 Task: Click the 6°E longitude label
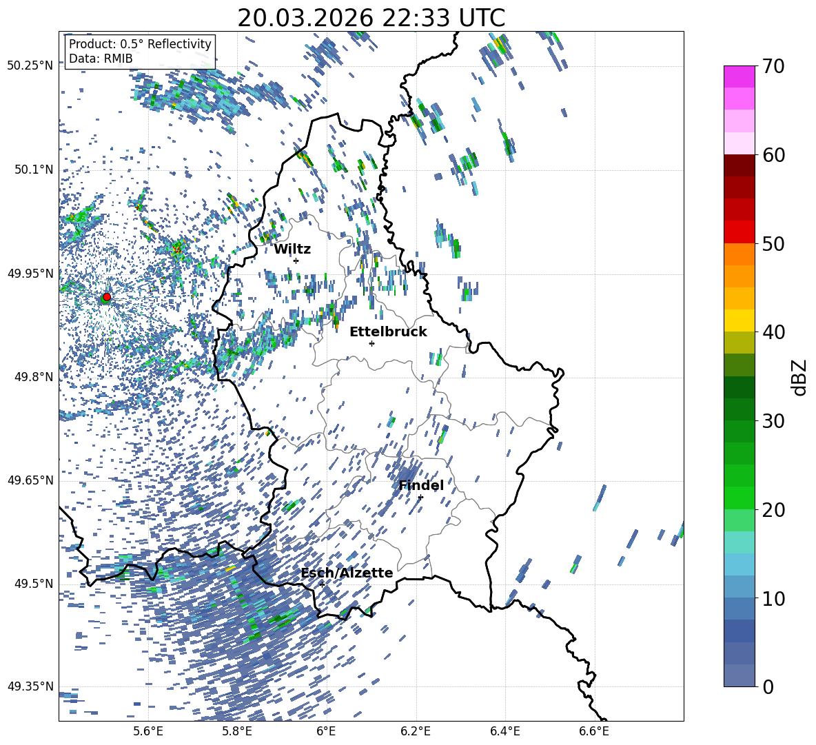[326, 732]
